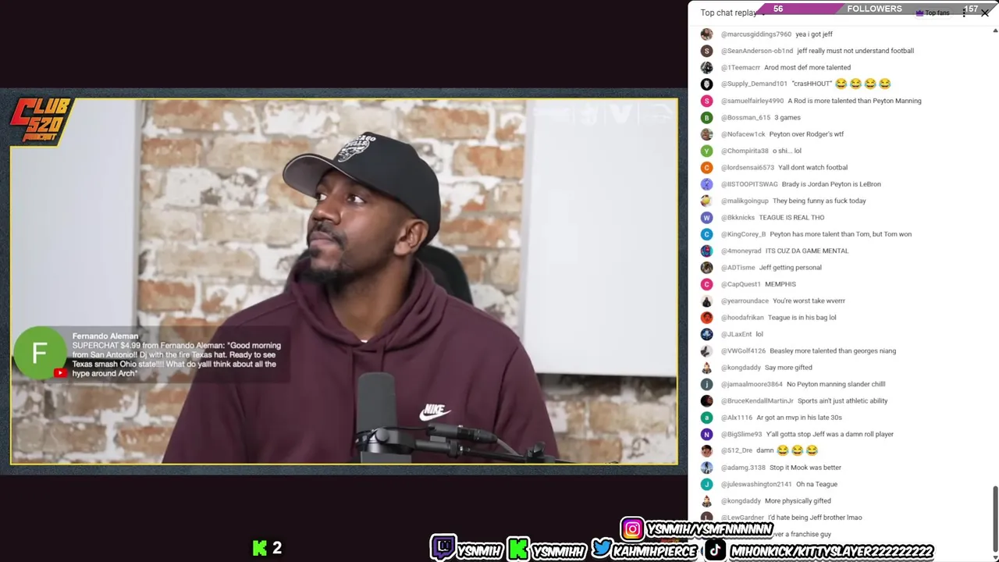The width and height of the screenshot is (999, 562).
Task: Click message 'Peyton over Rodger's wtf'
Action: pos(806,134)
